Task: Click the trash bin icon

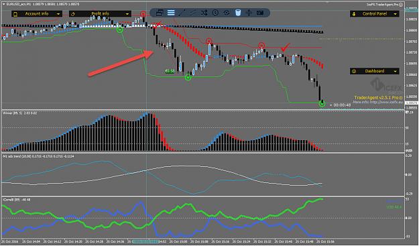Action: (x=238, y=13)
